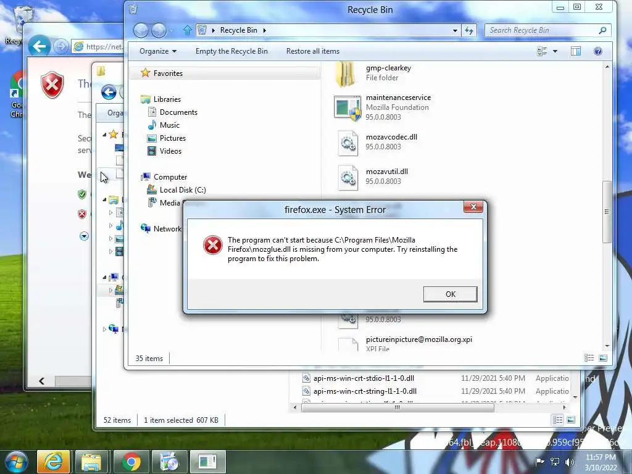Click the Up arrow icon in Recycle Bin toolbar
Screen dimensions: 632x474
coord(188,30)
